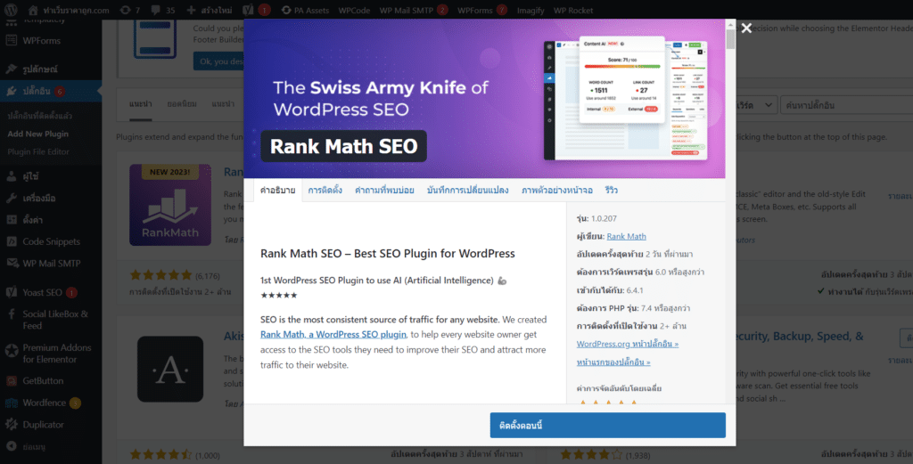Open PA Assets in admin bar
The height and width of the screenshot is (464, 913).
pyautogui.click(x=305, y=10)
